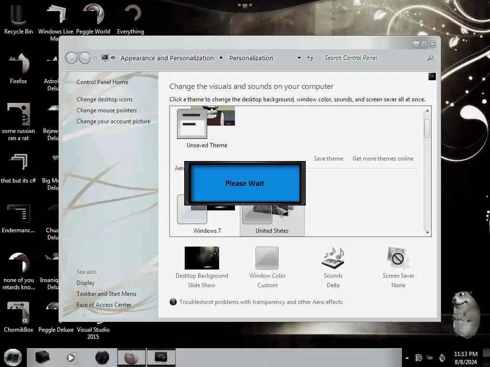Open Change desktop icons

point(104,99)
